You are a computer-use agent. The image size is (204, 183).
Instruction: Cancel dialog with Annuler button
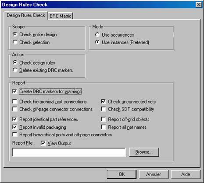point(154,174)
